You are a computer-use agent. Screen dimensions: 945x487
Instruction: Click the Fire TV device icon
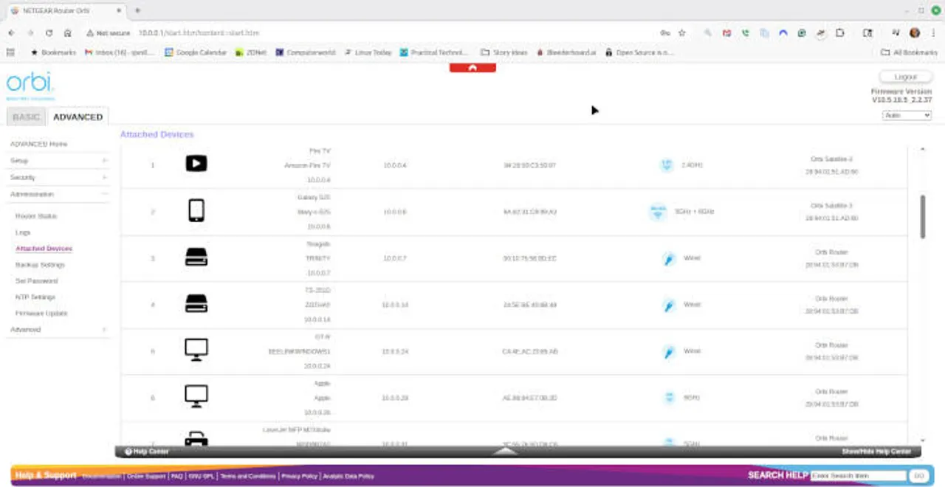[196, 164]
